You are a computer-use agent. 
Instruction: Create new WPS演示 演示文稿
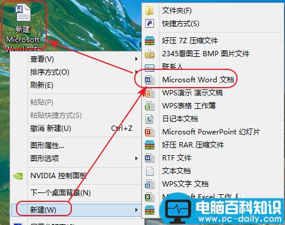(x=192, y=93)
